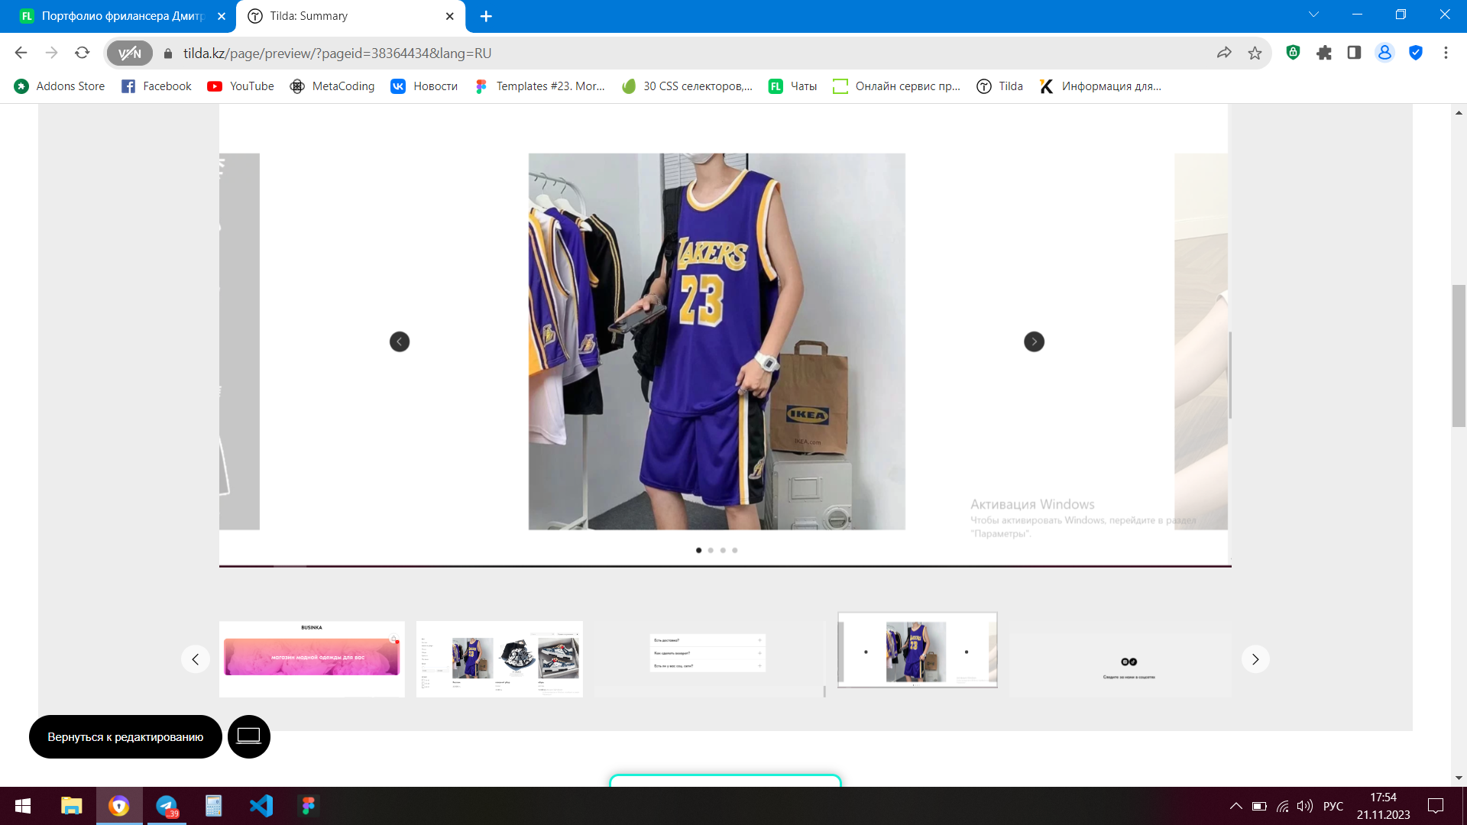1467x825 pixels.
Task: Open the browser three-dot menu
Action: pos(1446,53)
